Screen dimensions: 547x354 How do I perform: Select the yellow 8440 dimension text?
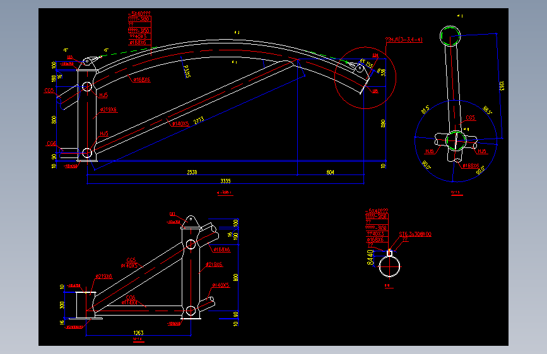click(x=370, y=257)
